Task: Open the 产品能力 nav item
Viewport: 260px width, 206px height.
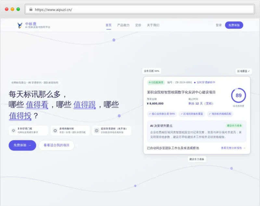Action: 123,25
